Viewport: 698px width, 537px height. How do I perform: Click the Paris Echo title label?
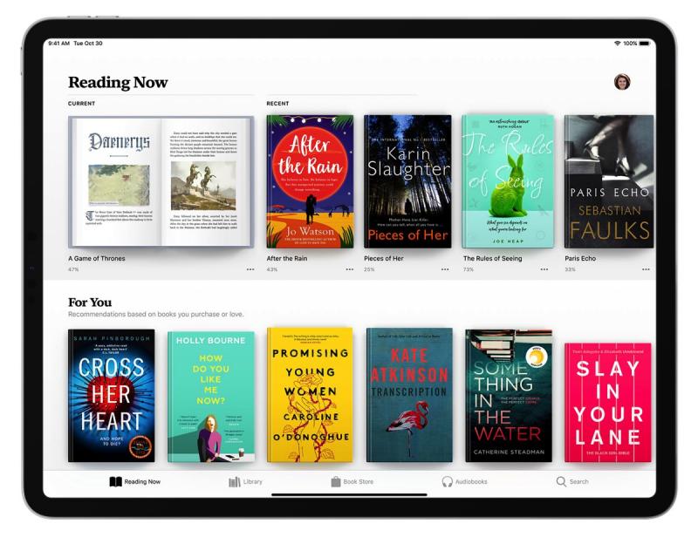580,258
